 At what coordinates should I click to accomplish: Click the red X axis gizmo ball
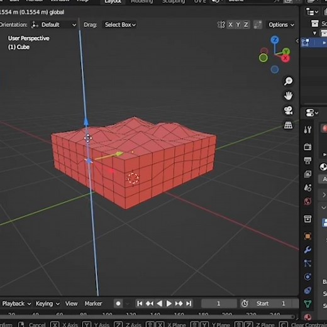[x=285, y=58]
